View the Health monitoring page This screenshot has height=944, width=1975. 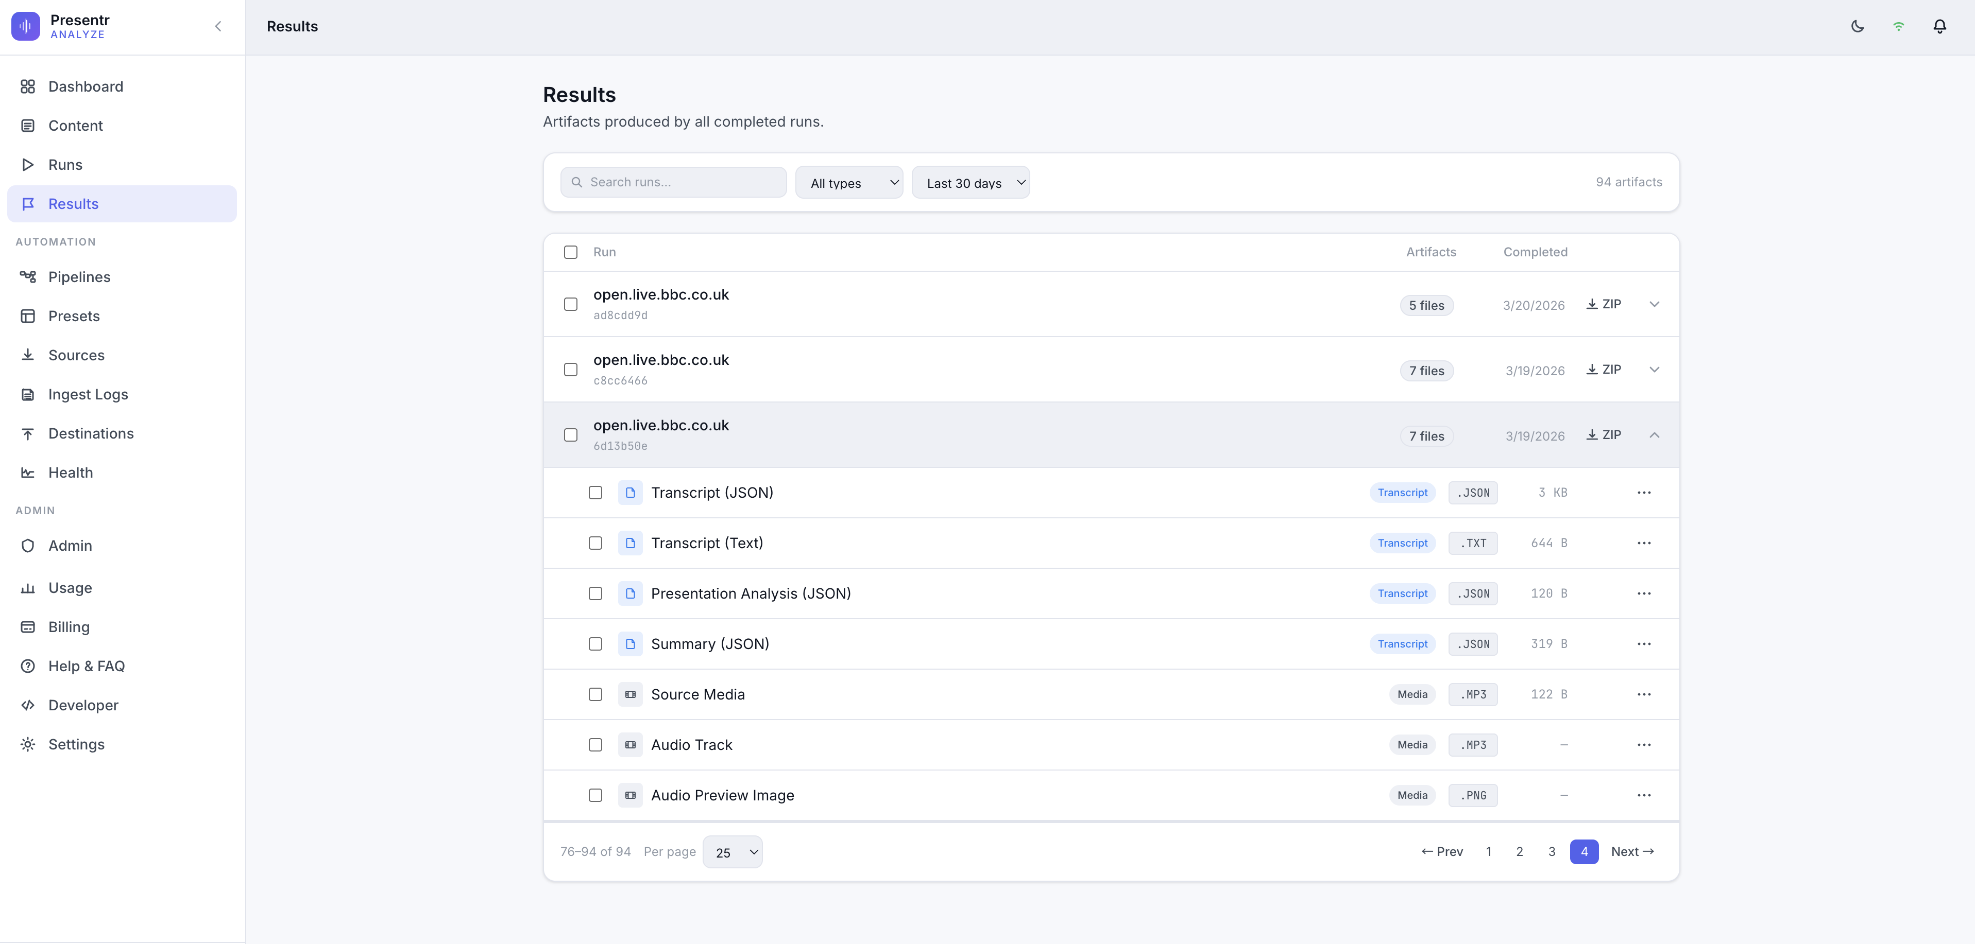[70, 472]
